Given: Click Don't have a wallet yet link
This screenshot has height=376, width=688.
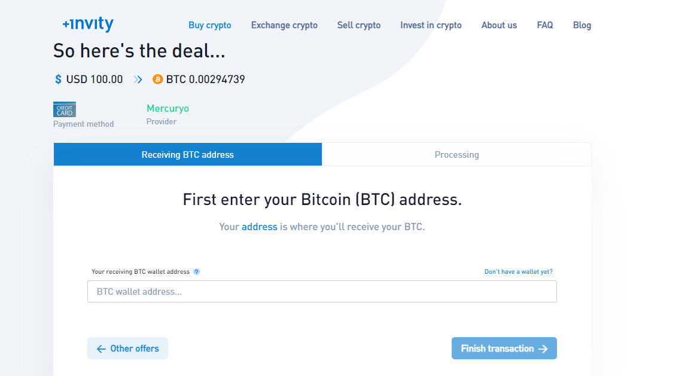Looking at the screenshot, I should pyautogui.click(x=519, y=272).
